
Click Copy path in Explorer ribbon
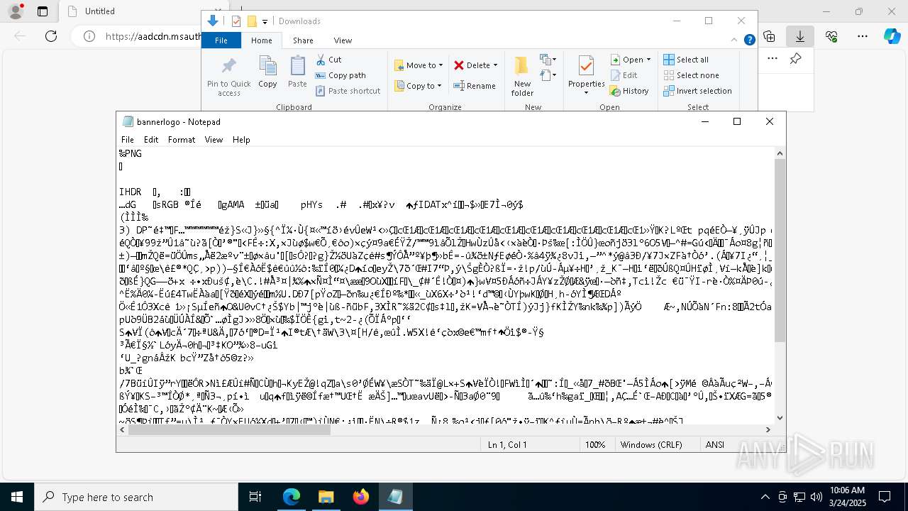[x=340, y=75]
